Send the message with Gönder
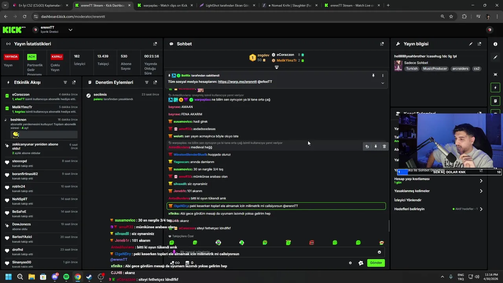 pyautogui.click(x=376, y=263)
